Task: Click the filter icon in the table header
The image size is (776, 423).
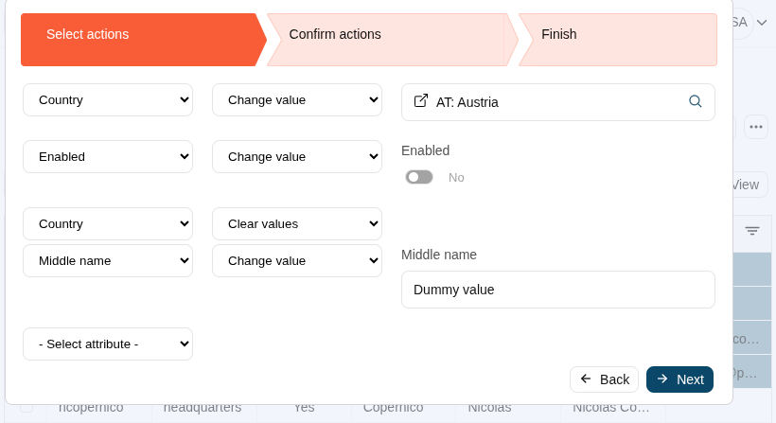Action: (x=752, y=231)
